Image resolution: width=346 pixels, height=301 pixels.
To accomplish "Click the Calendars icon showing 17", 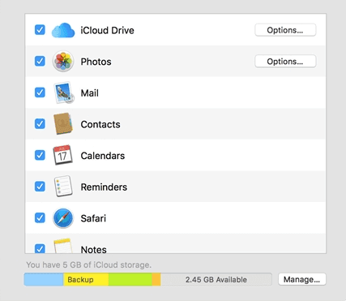I will 62,155.
